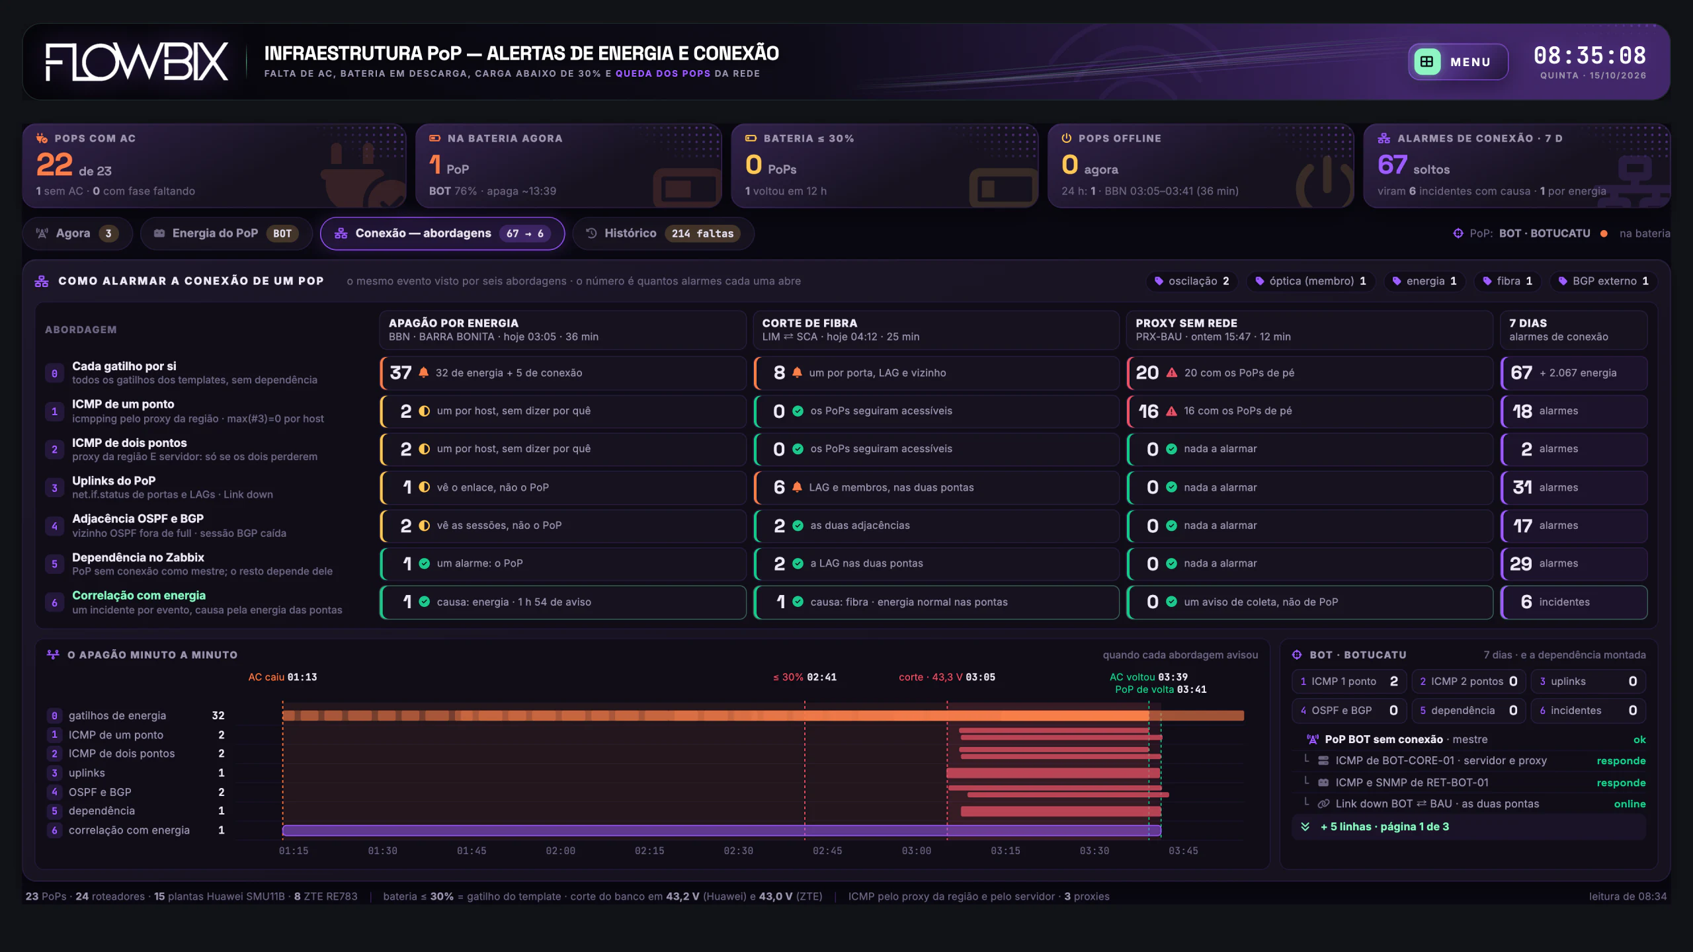Image resolution: width=1693 pixels, height=952 pixels.
Task: Select the BGP externo 1 tag
Action: click(x=1604, y=281)
